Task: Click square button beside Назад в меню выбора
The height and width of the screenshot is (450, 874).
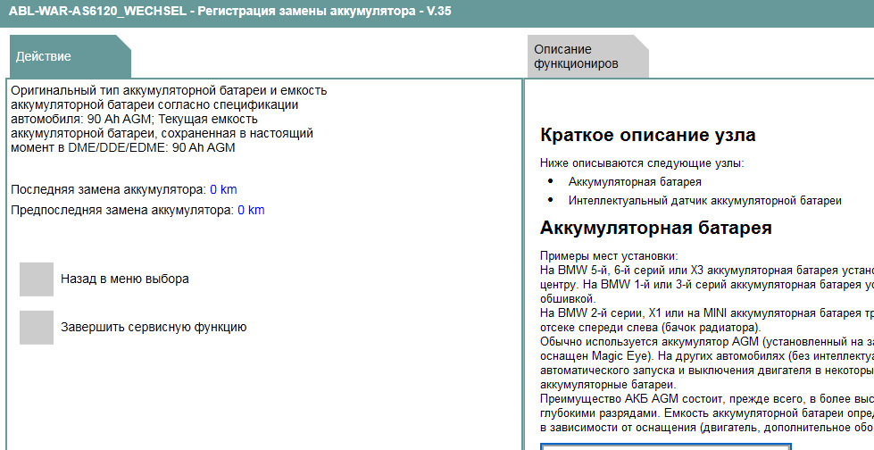Action: [x=37, y=279]
